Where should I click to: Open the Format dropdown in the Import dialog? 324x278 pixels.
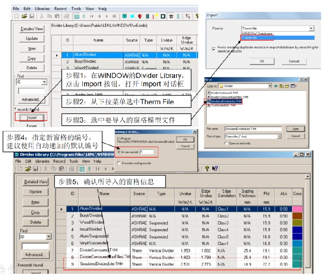tap(310, 28)
